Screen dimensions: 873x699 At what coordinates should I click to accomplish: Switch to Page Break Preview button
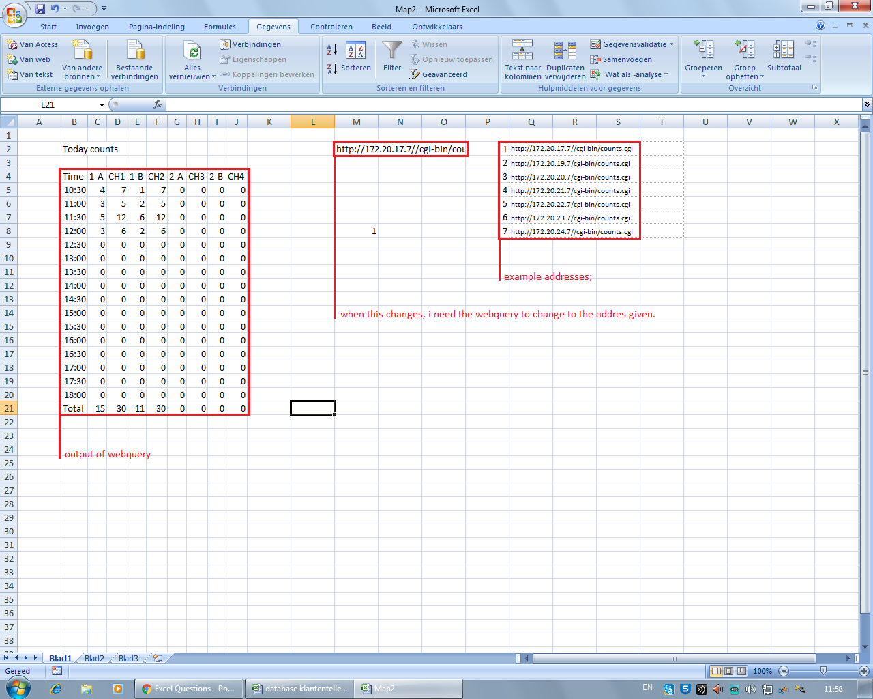coord(741,671)
